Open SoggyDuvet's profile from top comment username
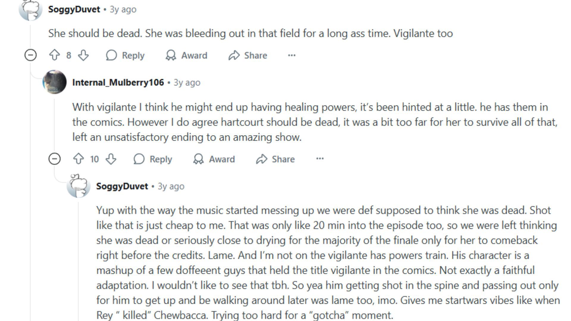Image resolution: width=571 pixels, height=321 pixels. [x=74, y=9]
